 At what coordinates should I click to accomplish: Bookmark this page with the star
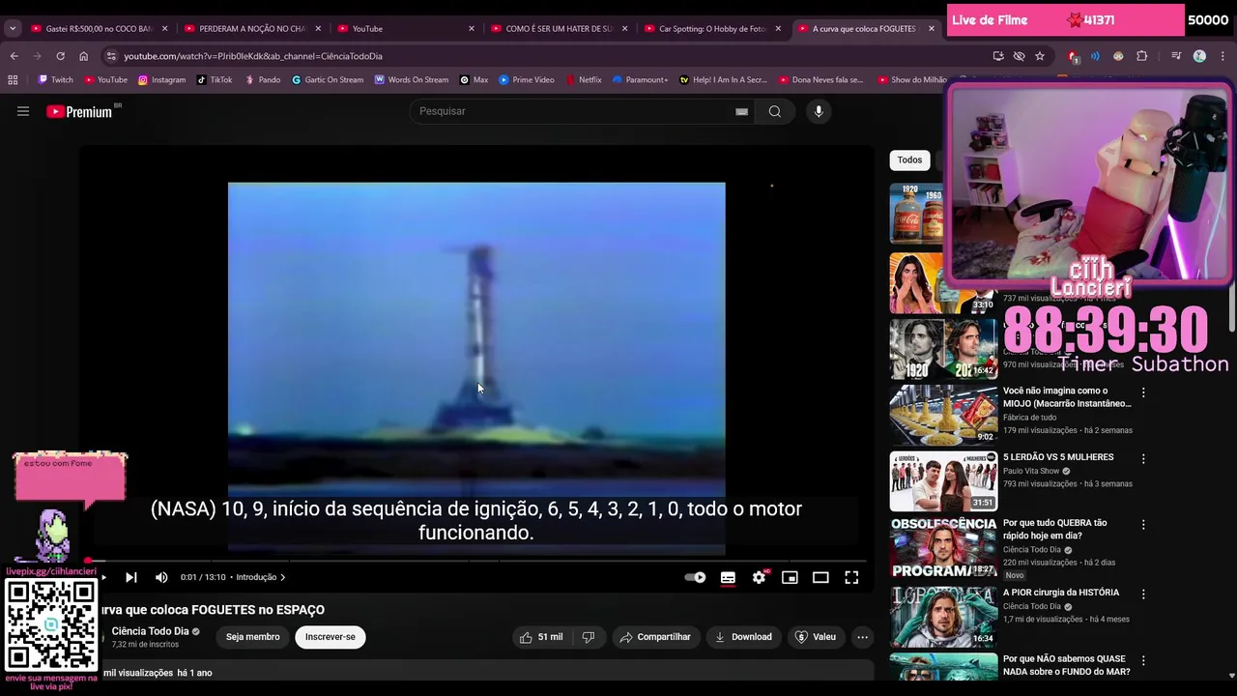tap(1040, 56)
